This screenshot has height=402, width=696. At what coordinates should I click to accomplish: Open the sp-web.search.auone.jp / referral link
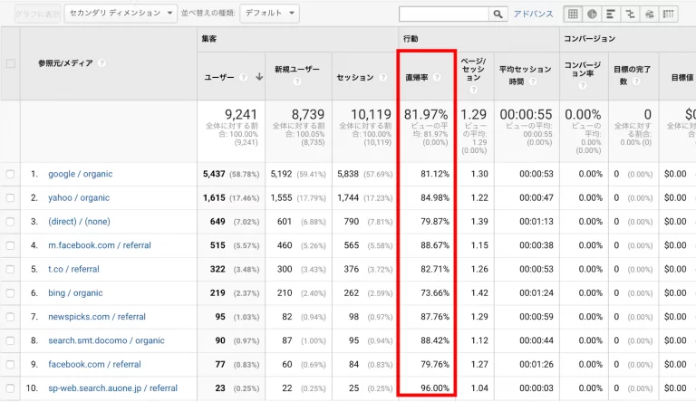[112, 388]
